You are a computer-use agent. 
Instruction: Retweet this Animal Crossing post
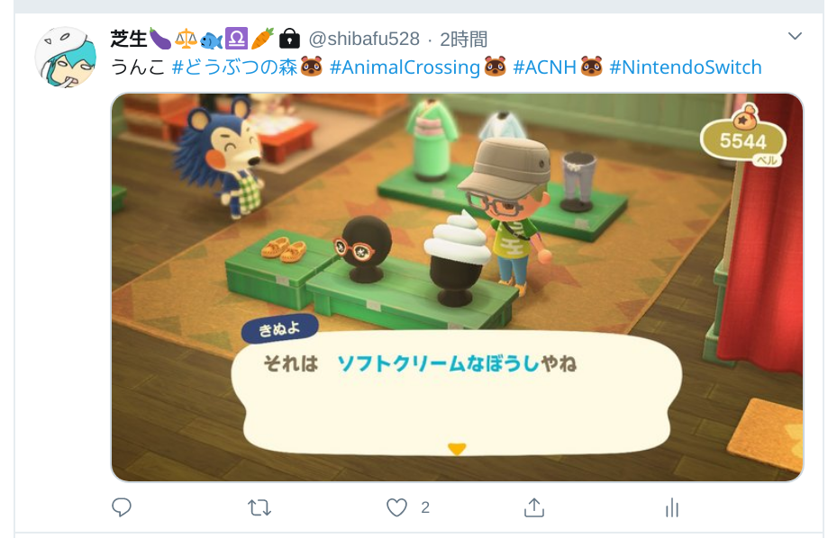[x=259, y=507]
